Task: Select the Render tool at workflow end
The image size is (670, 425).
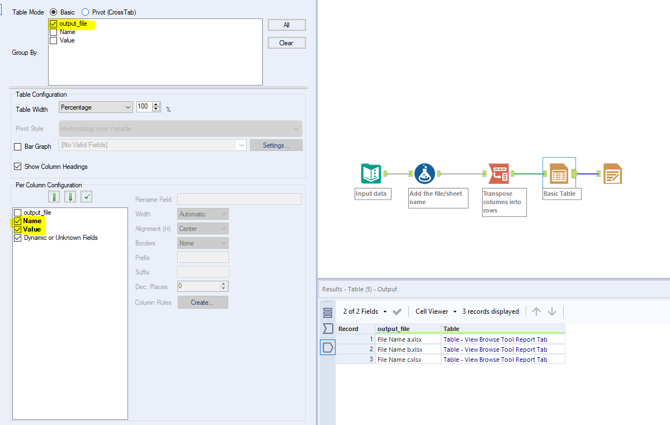Action: (x=612, y=173)
